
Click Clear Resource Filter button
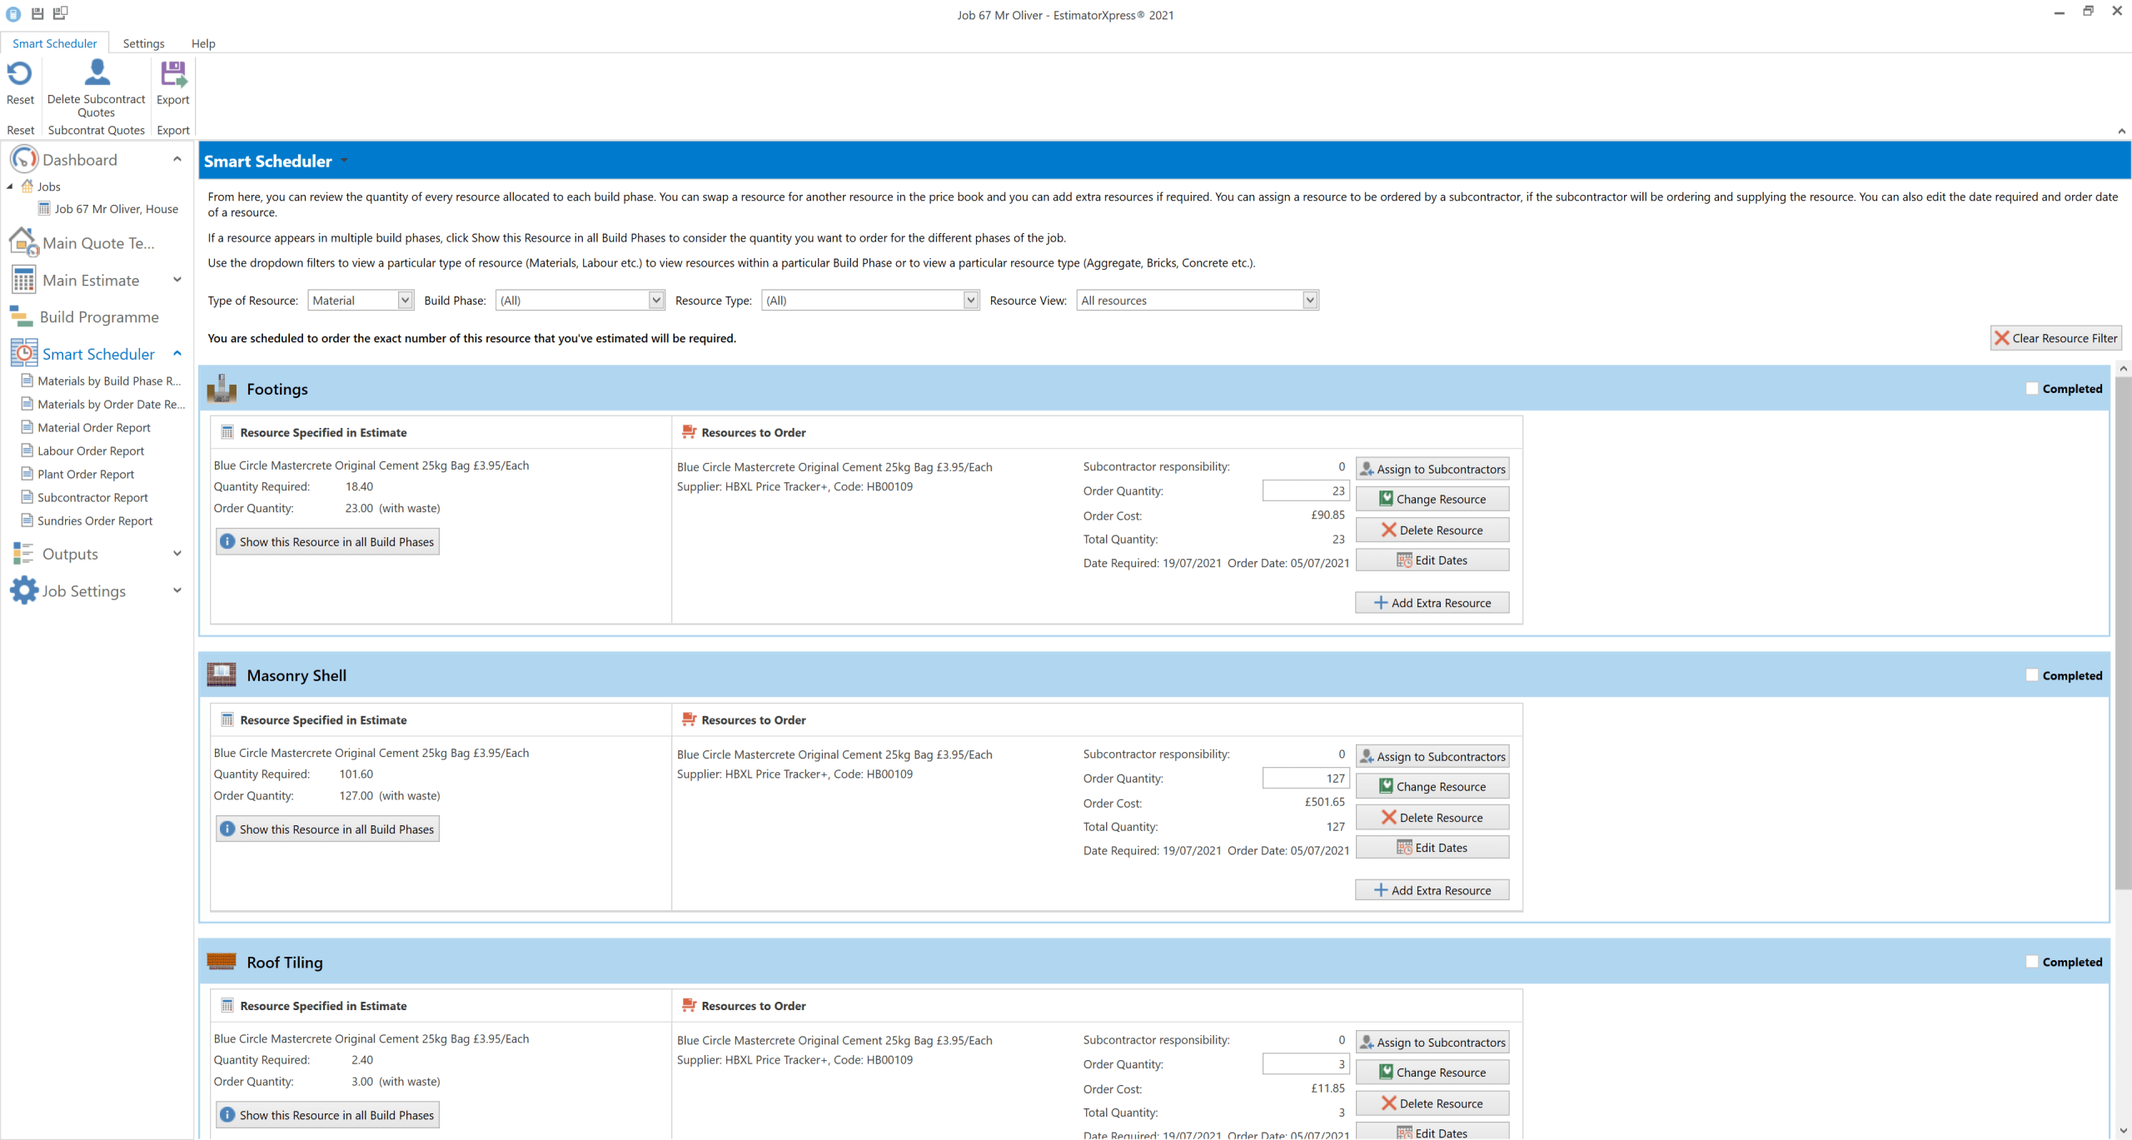coord(2055,338)
